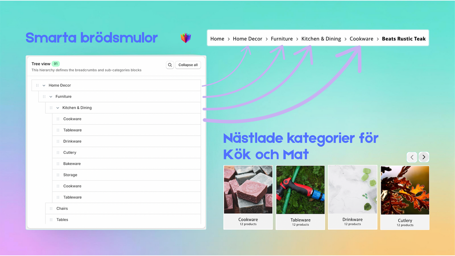Click 12 products under Cutlery card

pos(405,225)
